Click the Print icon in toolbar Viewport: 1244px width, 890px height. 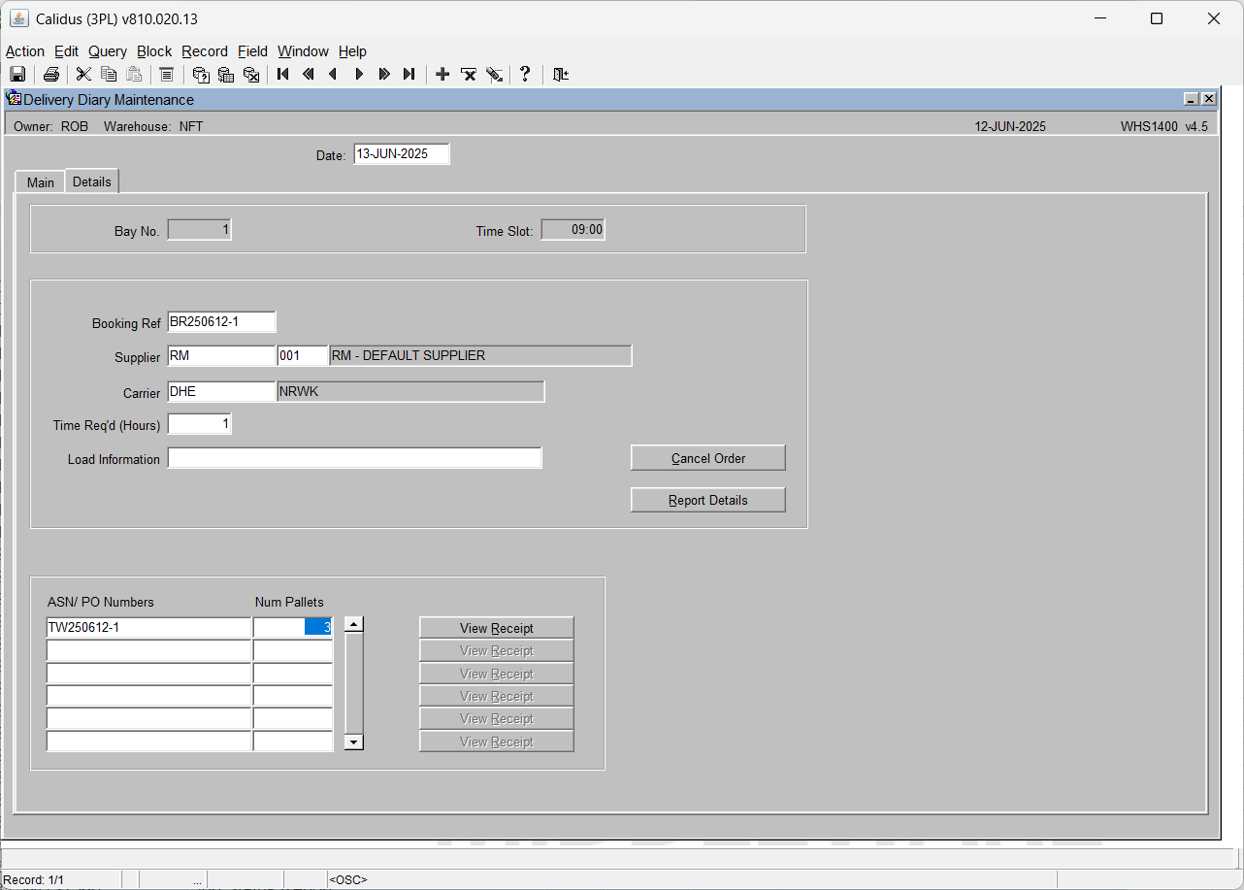[x=51, y=75]
